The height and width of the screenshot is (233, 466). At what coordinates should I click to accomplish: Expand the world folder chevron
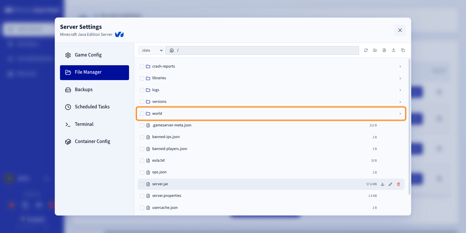point(400,114)
